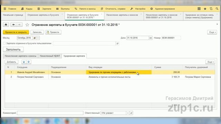This screenshot has height=124, width=221.
Task: Open the 'Отчетность, справки' section
Action: [x=113, y=9]
